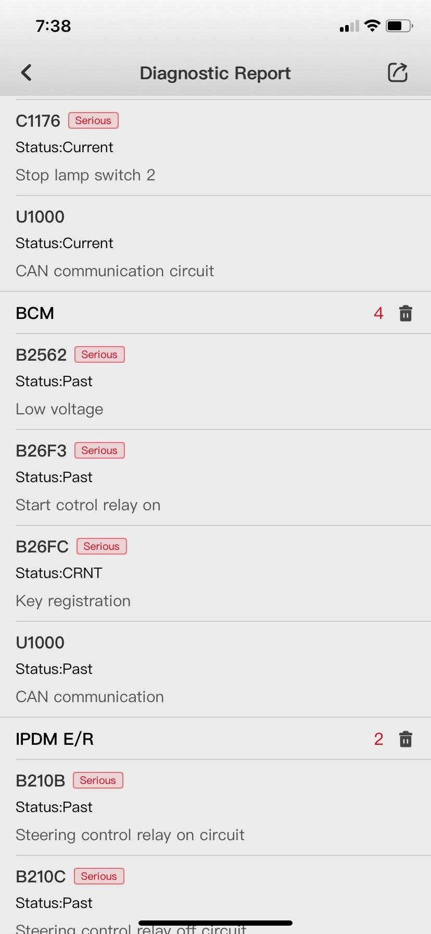Tap the back arrow in header
Image resolution: width=431 pixels, height=934 pixels.
tap(27, 72)
